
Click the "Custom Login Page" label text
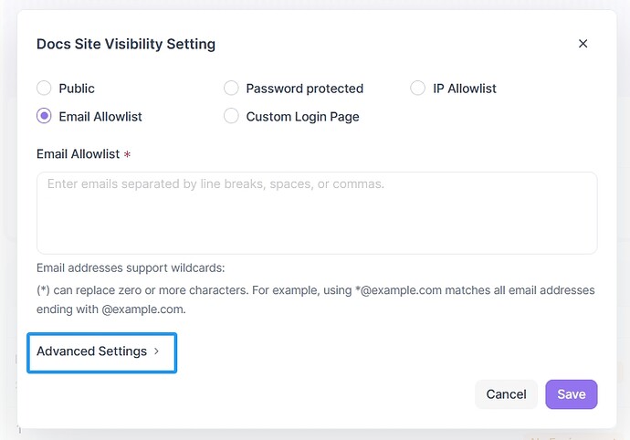[302, 117]
